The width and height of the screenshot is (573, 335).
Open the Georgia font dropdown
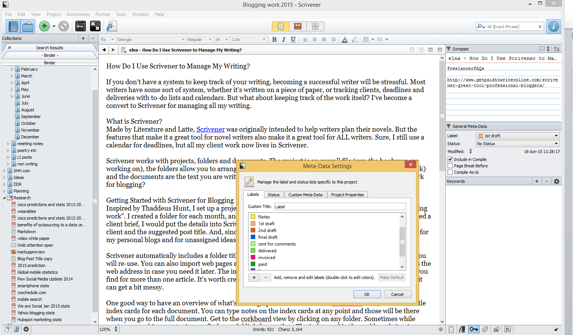151,39
